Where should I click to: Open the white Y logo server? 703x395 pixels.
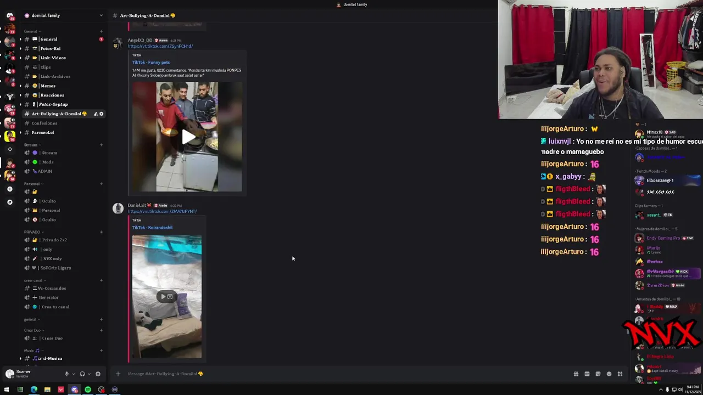tap(9, 97)
